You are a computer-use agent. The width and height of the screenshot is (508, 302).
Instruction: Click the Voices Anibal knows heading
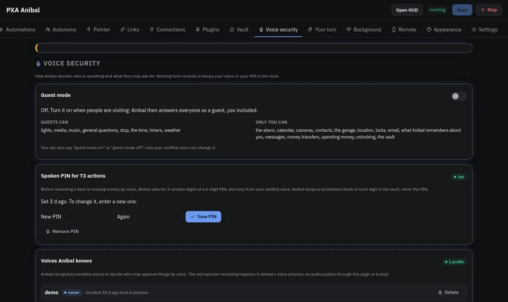(66, 261)
